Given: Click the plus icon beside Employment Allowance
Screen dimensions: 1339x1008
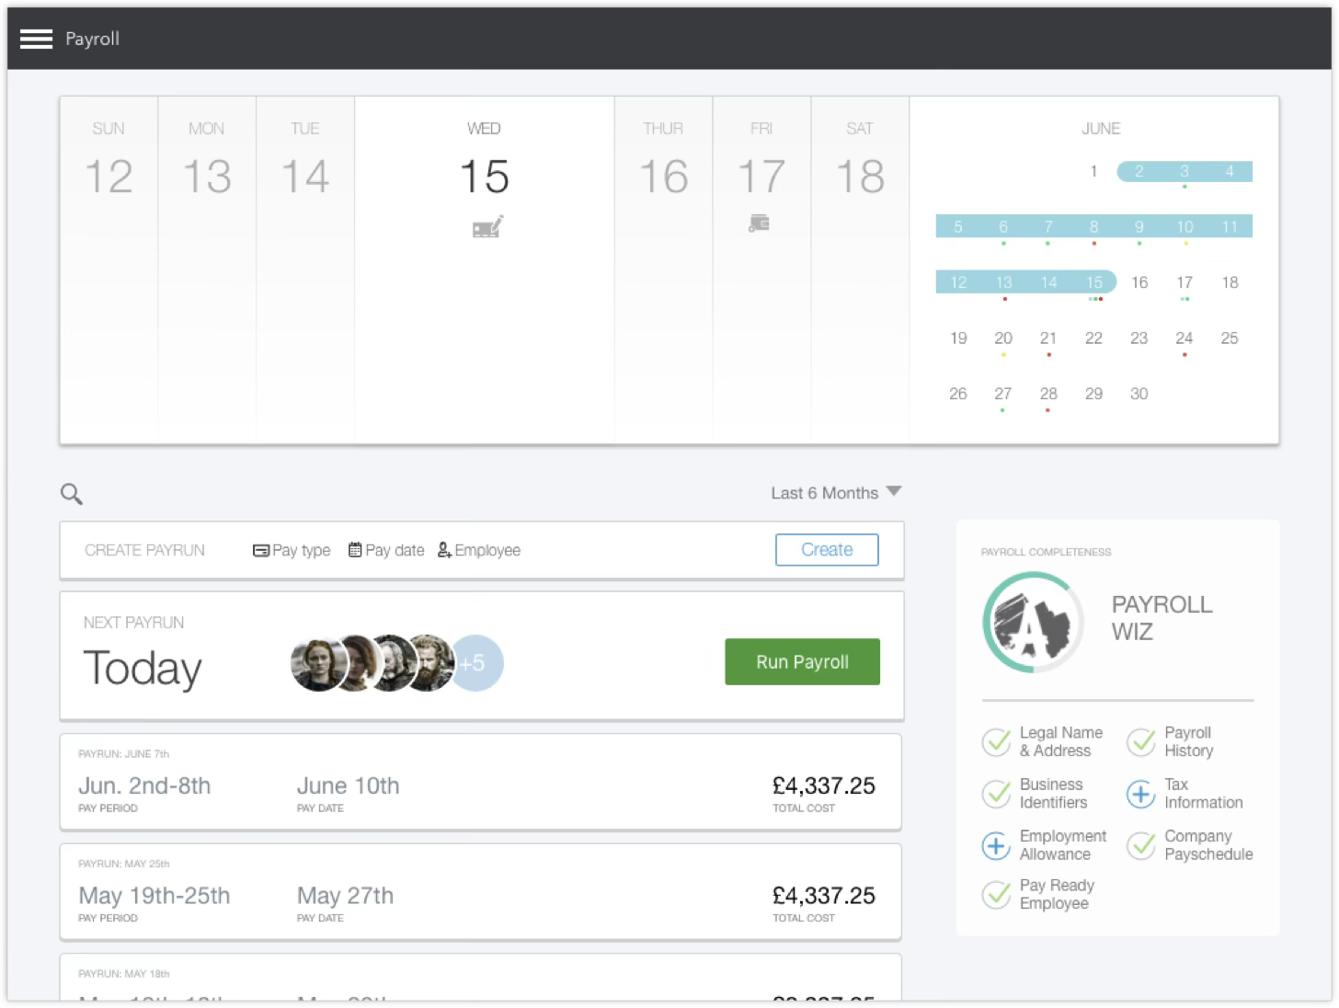Looking at the screenshot, I should [x=996, y=845].
